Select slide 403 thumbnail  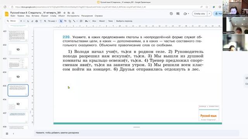coord(18,63)
